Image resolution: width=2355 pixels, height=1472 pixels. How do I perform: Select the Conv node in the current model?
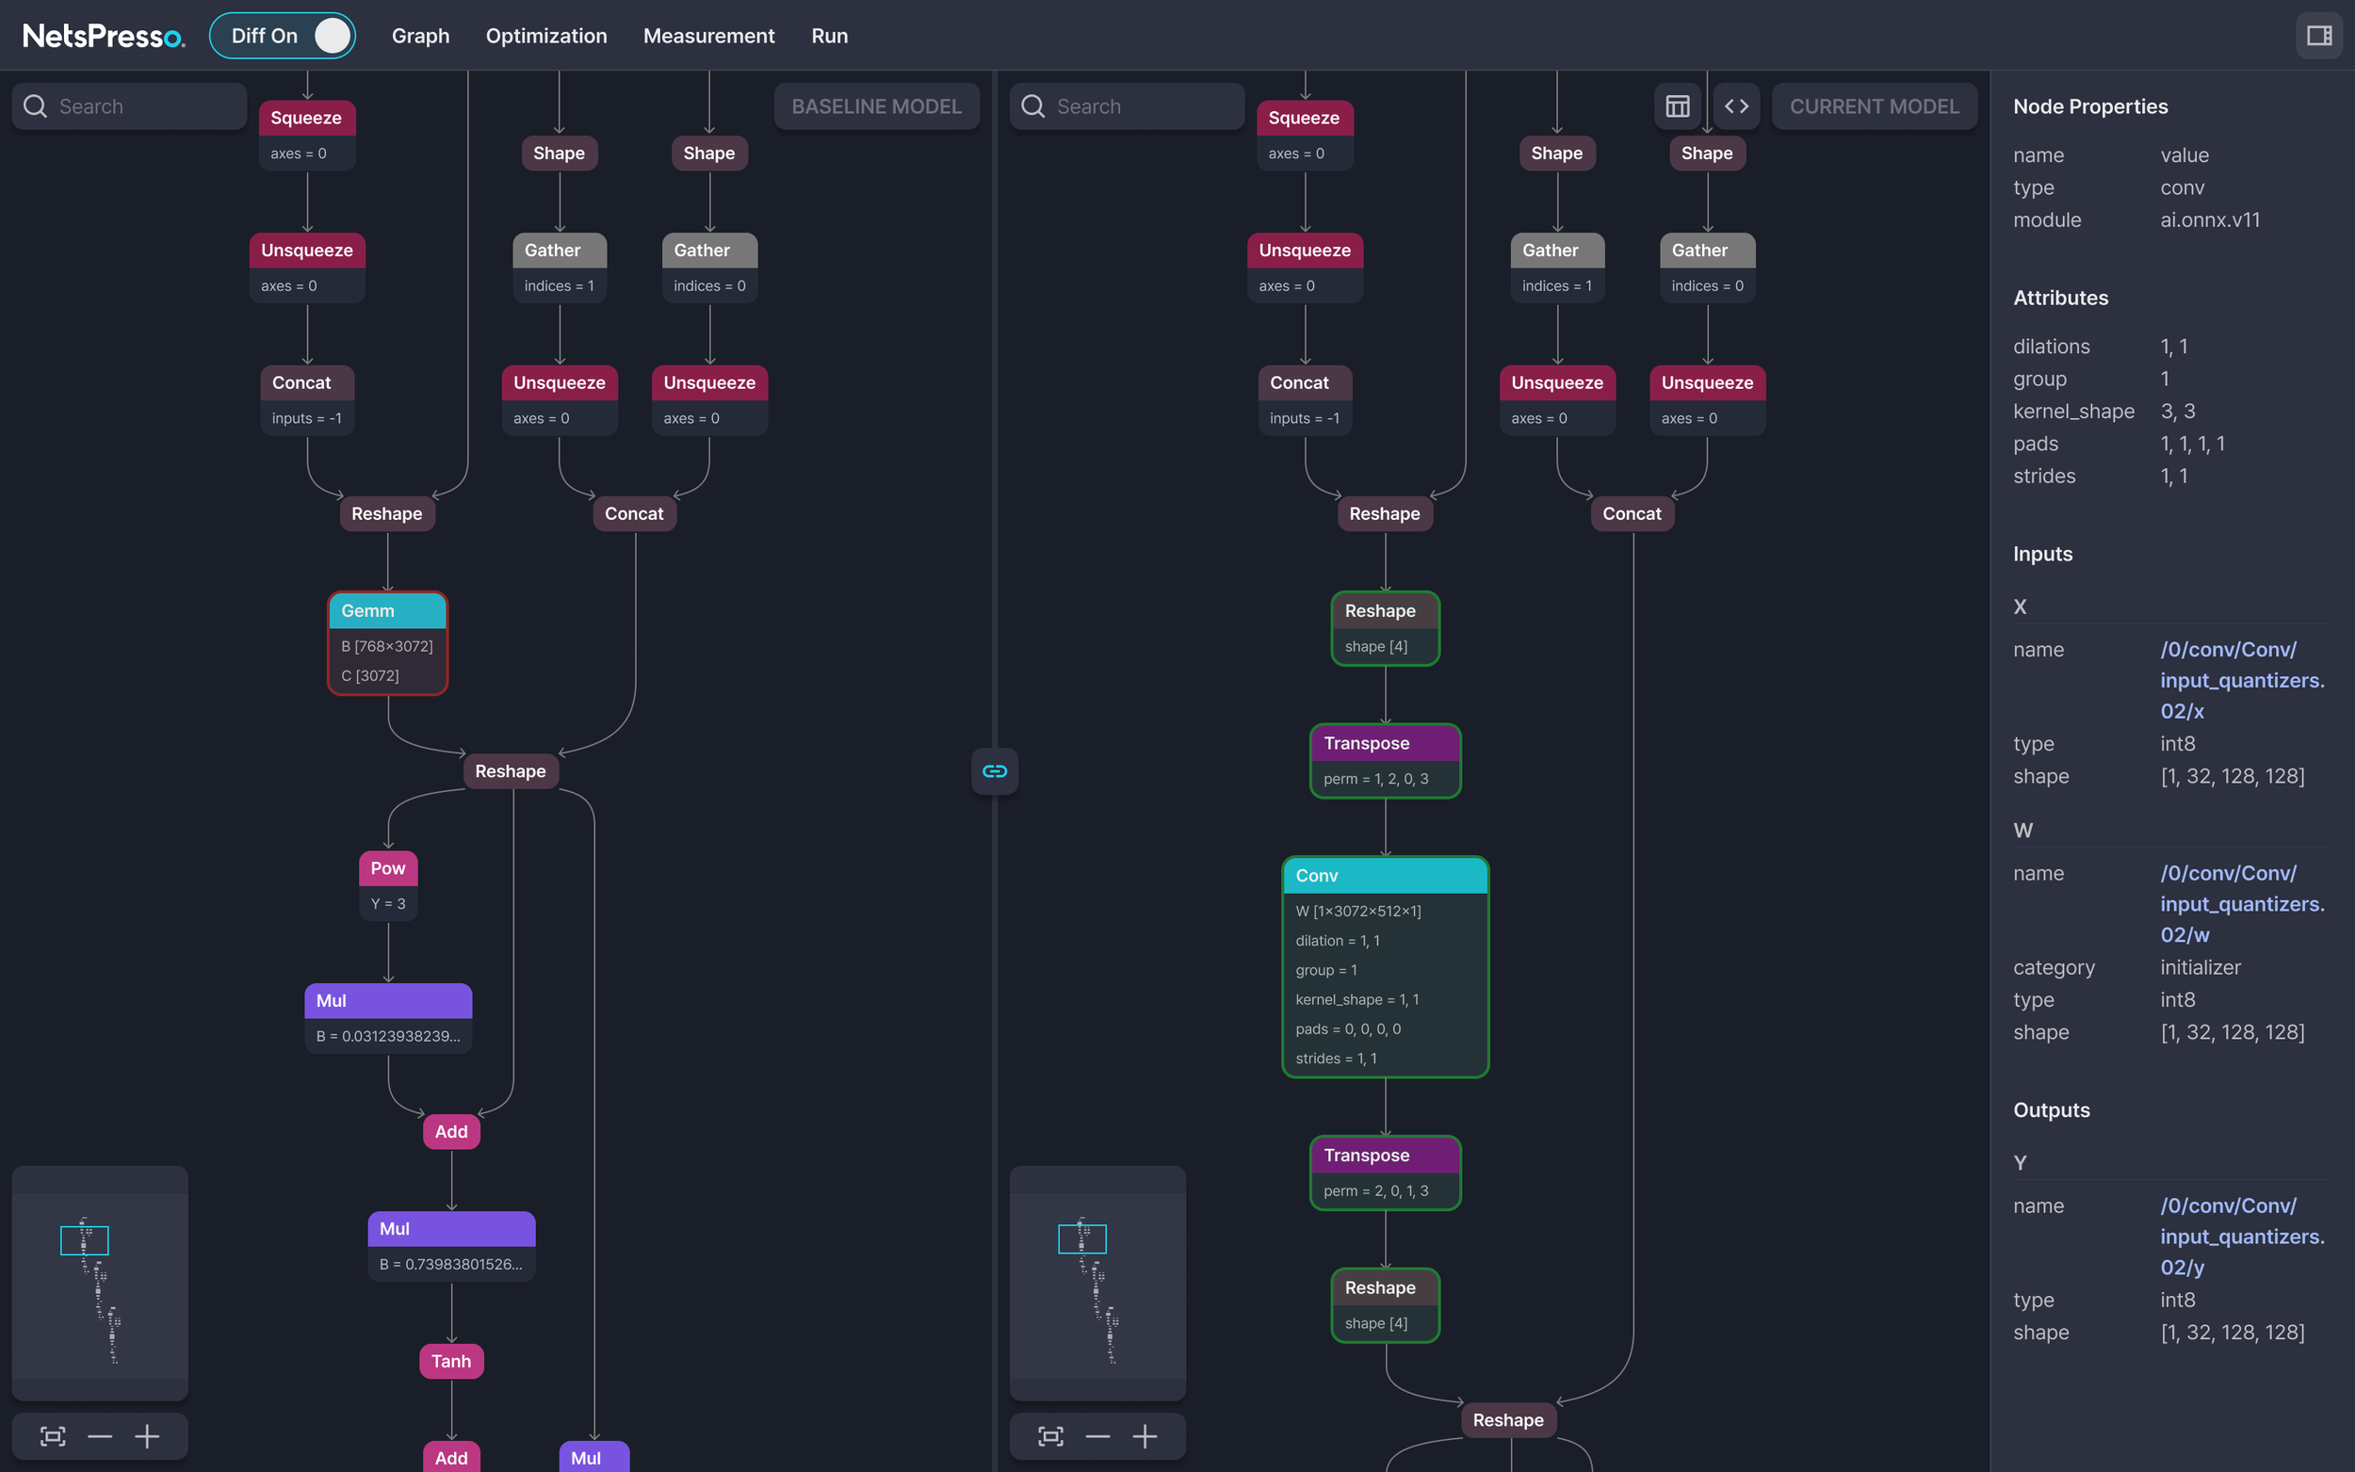(1385, 875)
